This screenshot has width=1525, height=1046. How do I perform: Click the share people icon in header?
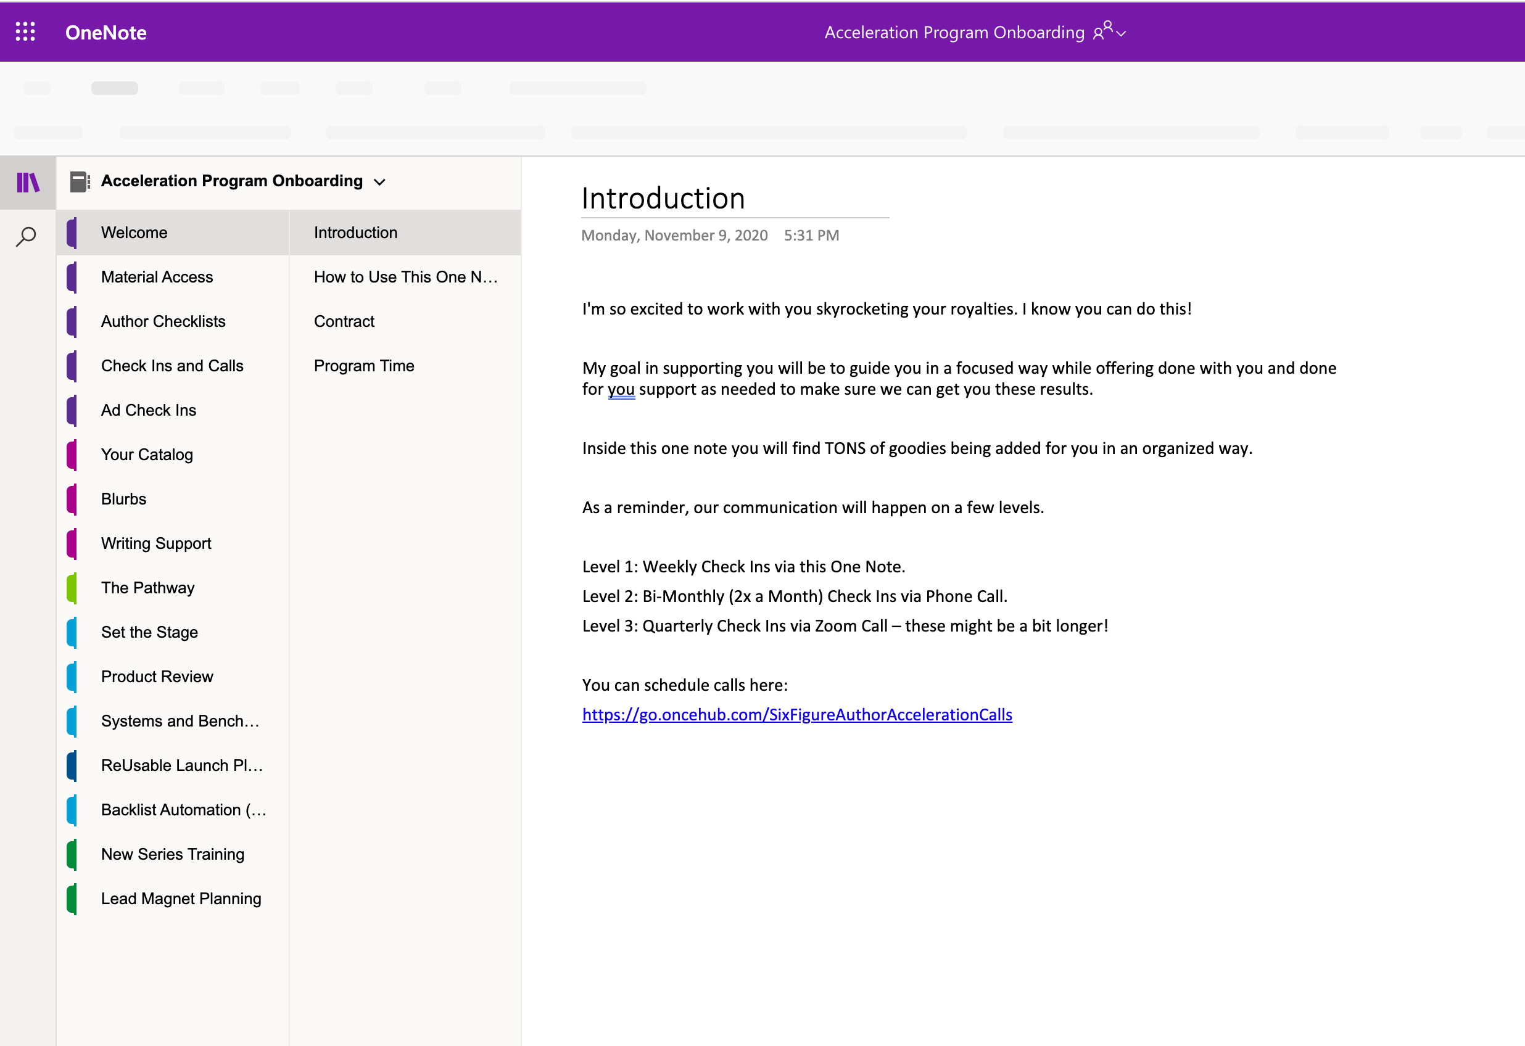pyautogui.click(x=1102, y=31)
